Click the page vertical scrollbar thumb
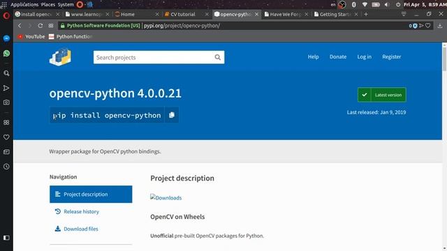The image size is (447, 251). pyautogui.click(x=444, y=59)
